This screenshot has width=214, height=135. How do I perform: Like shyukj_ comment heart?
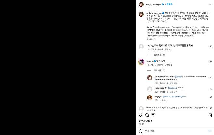coord(211,46)
